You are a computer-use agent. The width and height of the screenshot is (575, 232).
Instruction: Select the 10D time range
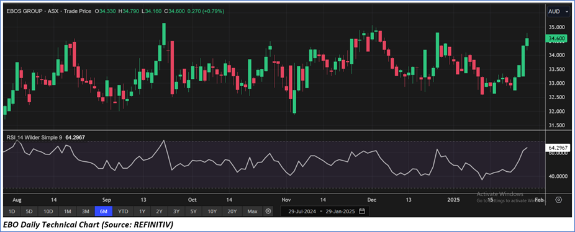(48, 212)
